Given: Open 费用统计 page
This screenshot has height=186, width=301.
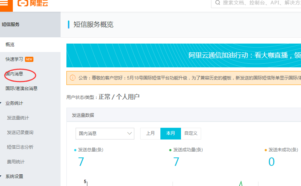Looking at the screenshot, I should [x=16, y=162].
